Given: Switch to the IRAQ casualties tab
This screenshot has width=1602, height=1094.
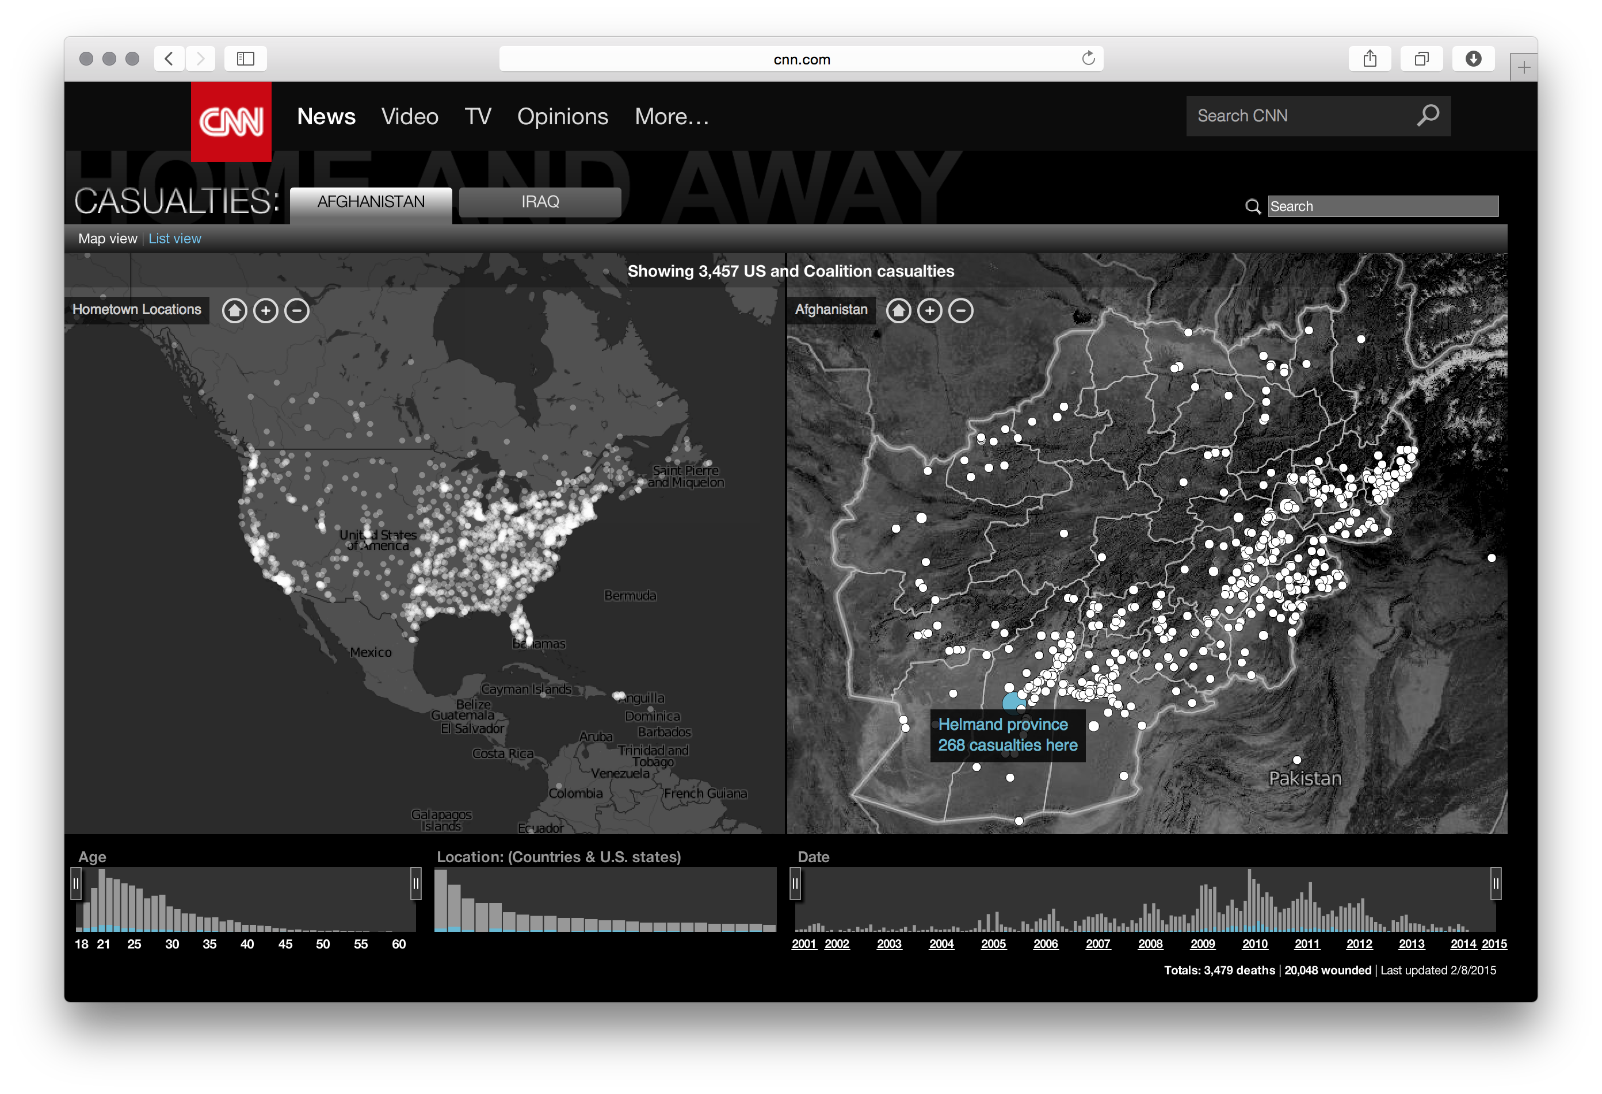Looking at the screenshot, I should tap(540, 202).
